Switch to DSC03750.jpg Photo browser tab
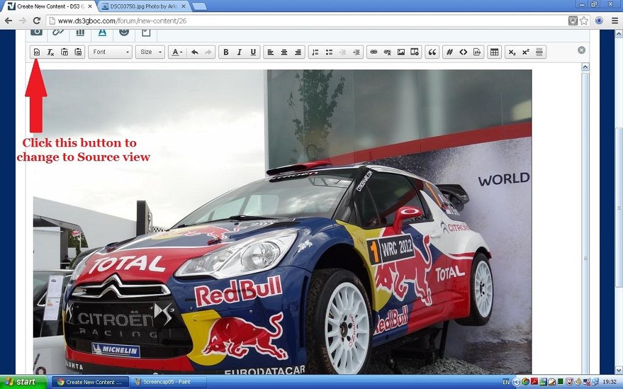623x389 pixels. pos(142,6)
